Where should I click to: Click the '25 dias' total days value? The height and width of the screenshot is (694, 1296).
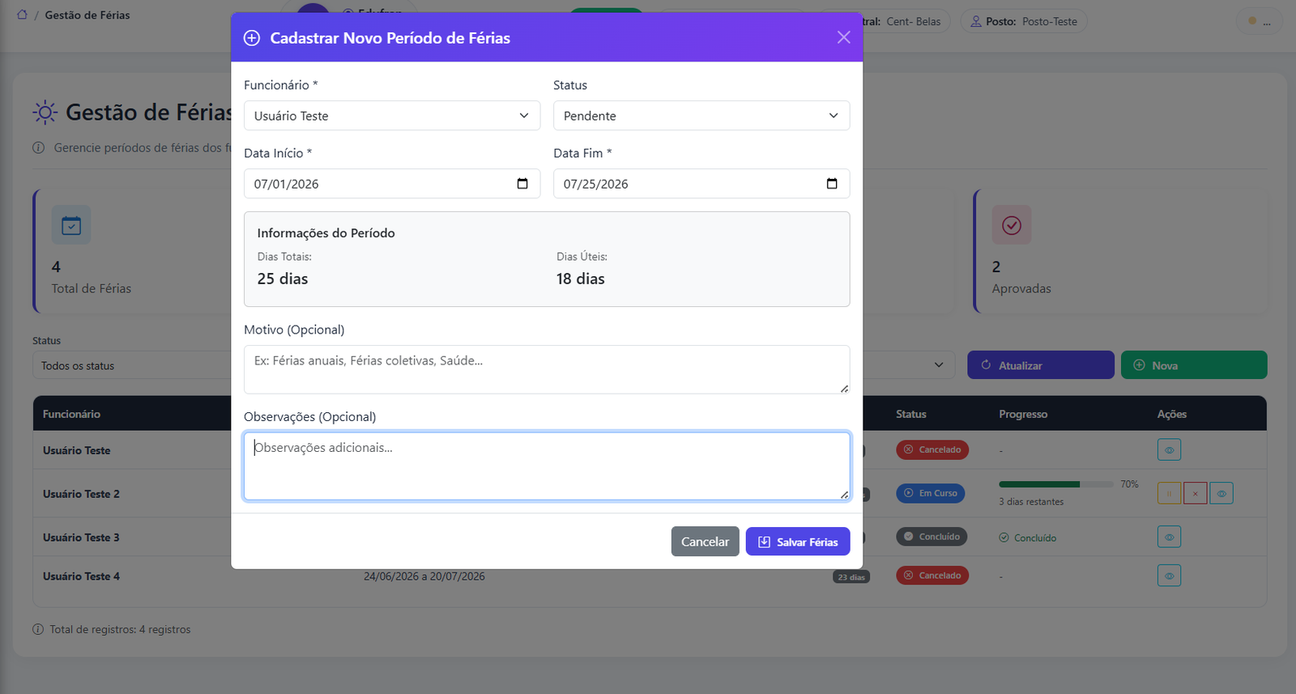(283, 279)
